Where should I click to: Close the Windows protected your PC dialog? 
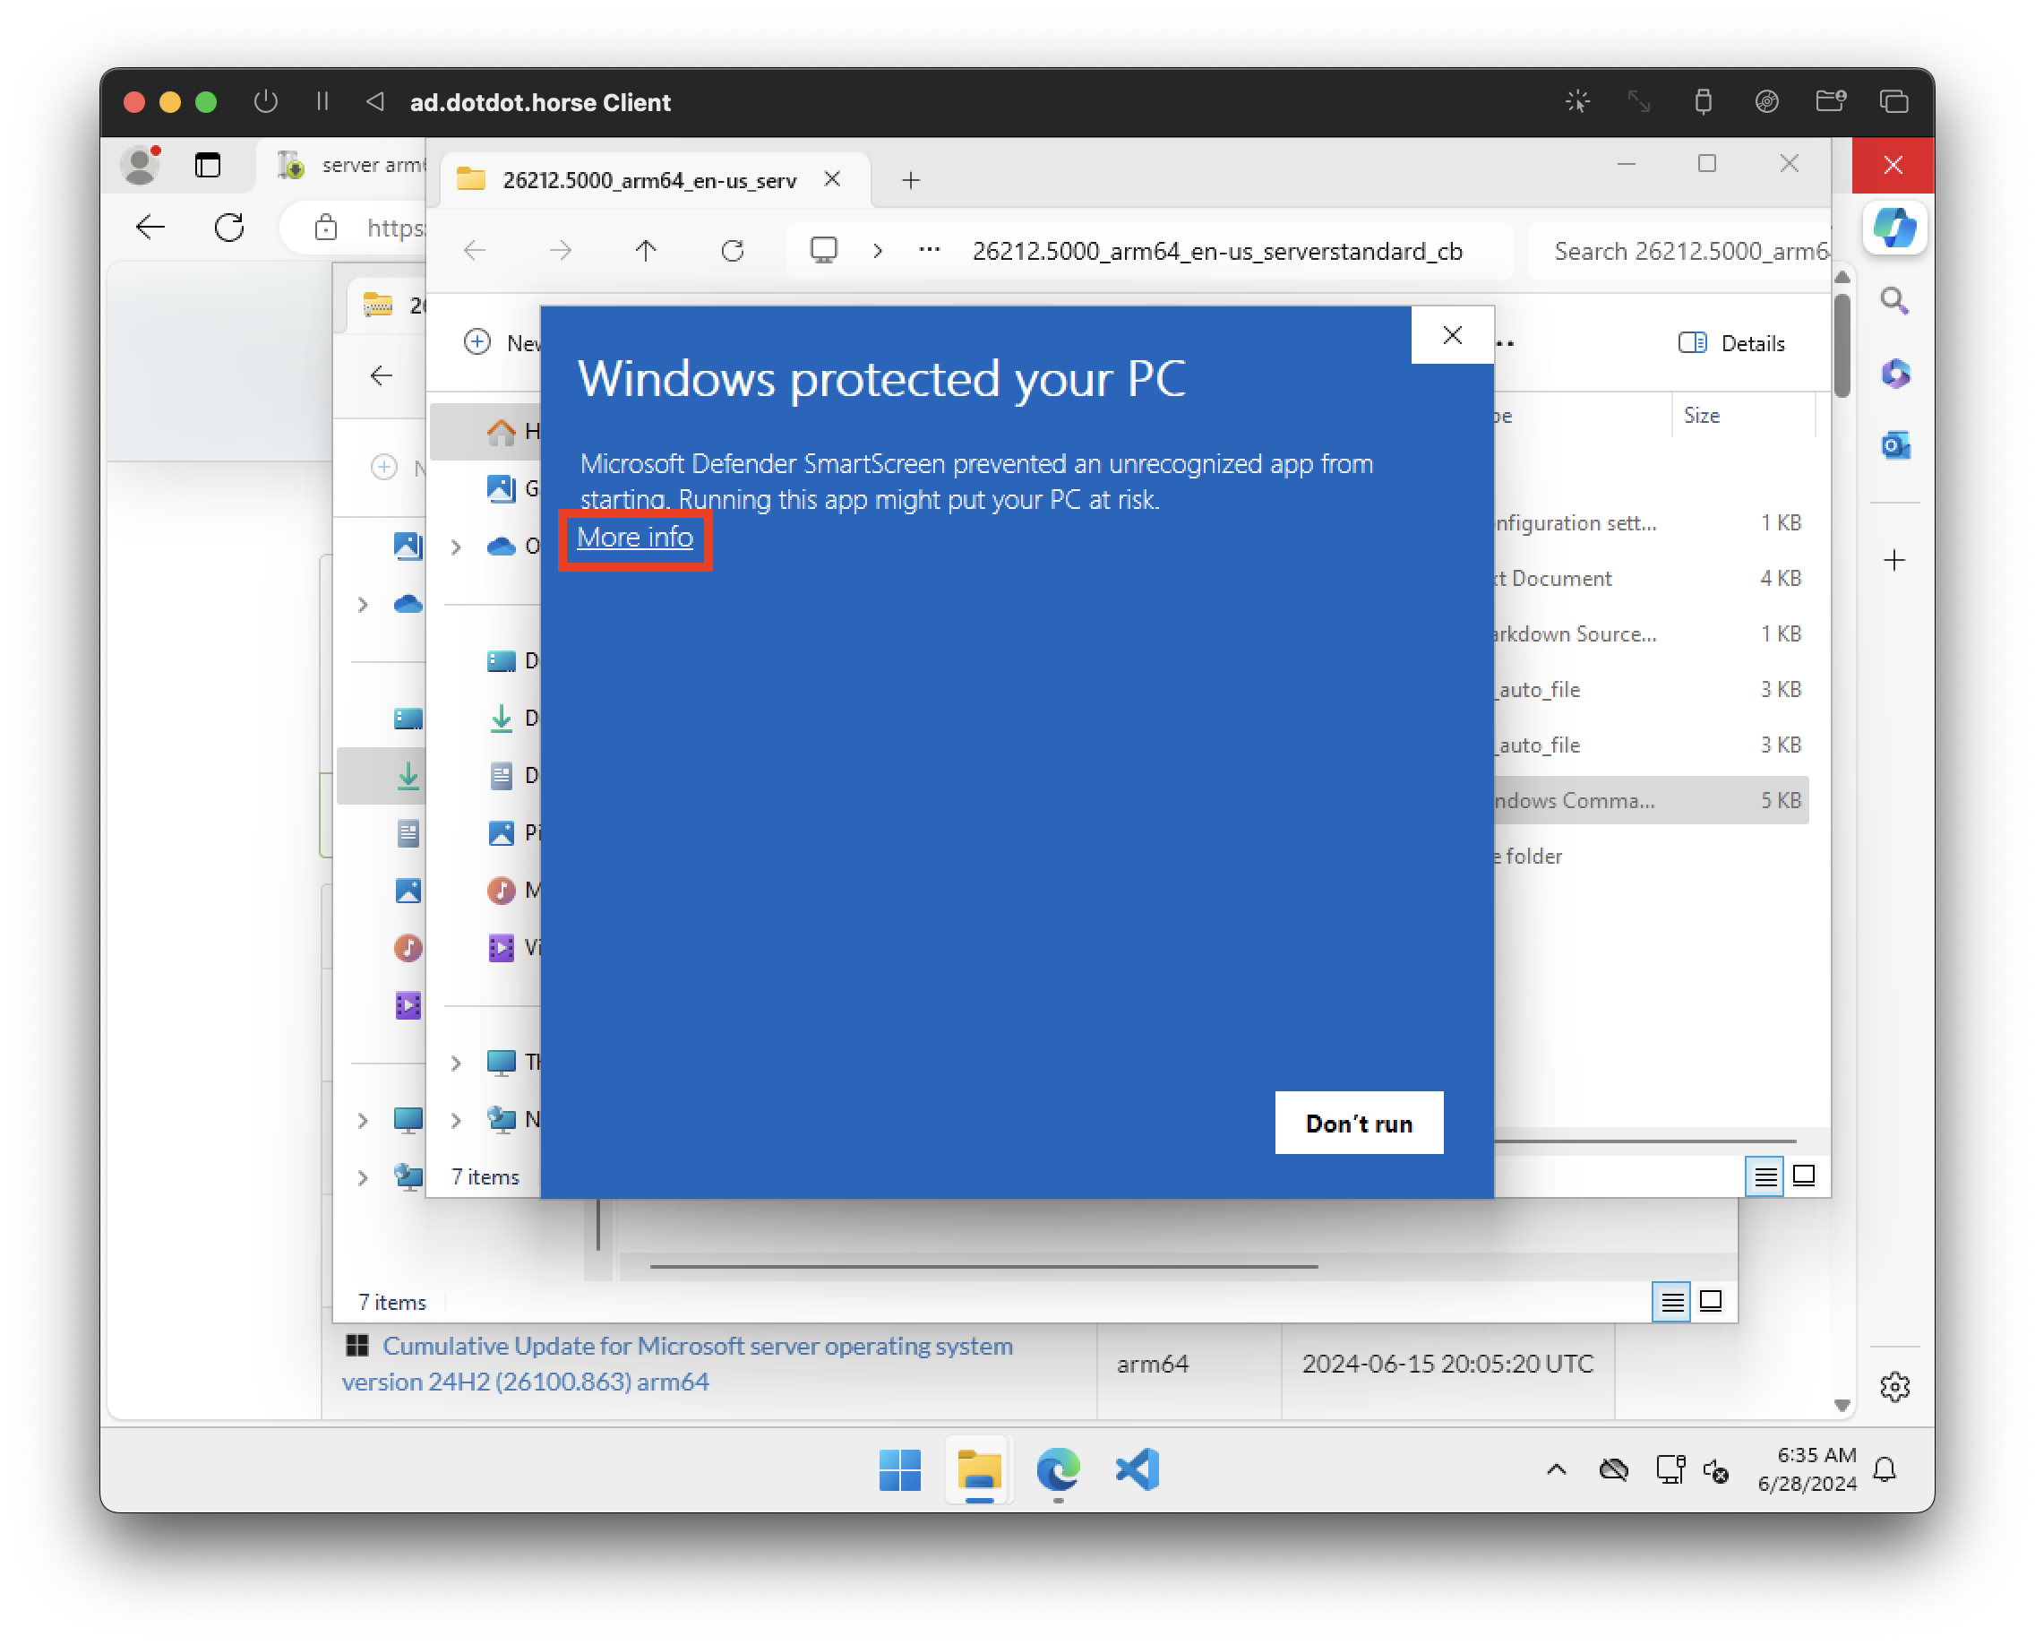(x=1451, y=334)
